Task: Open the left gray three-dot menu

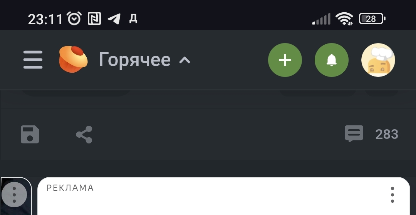Action: (x=14, y=195)
